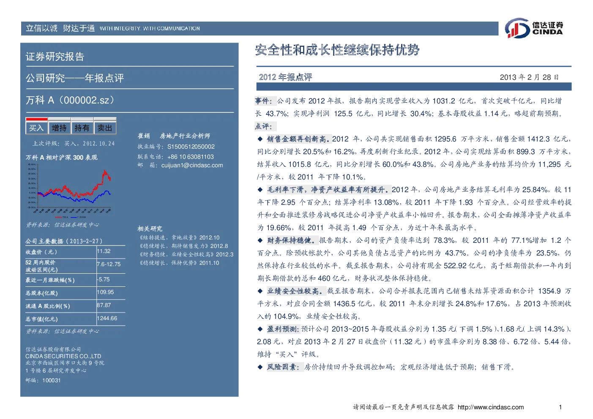Click the 万科A相对沪深300表现 chart title

[x=61, y=157]
